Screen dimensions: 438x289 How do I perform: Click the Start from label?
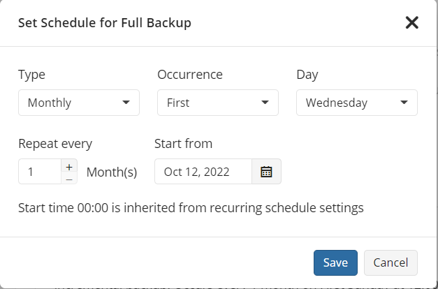click(183, 144)
